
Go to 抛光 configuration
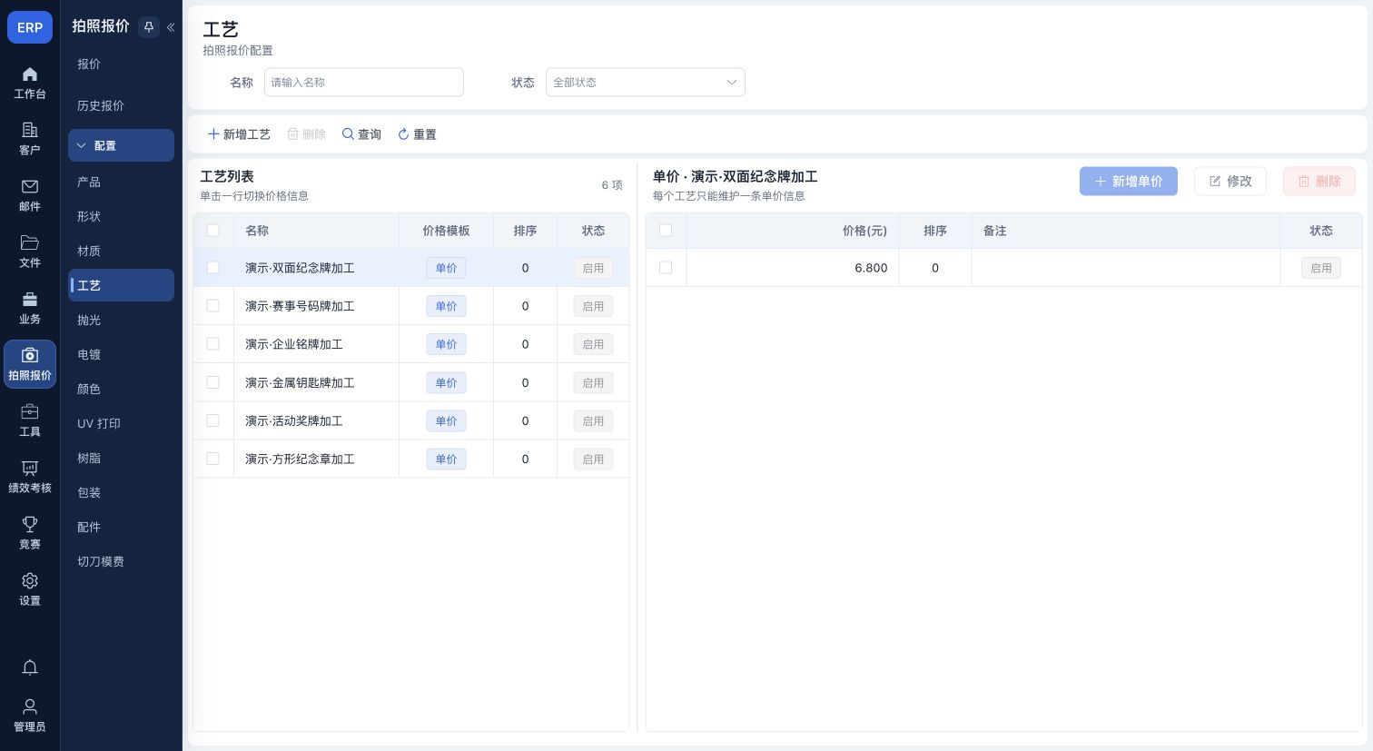(121, 321)
